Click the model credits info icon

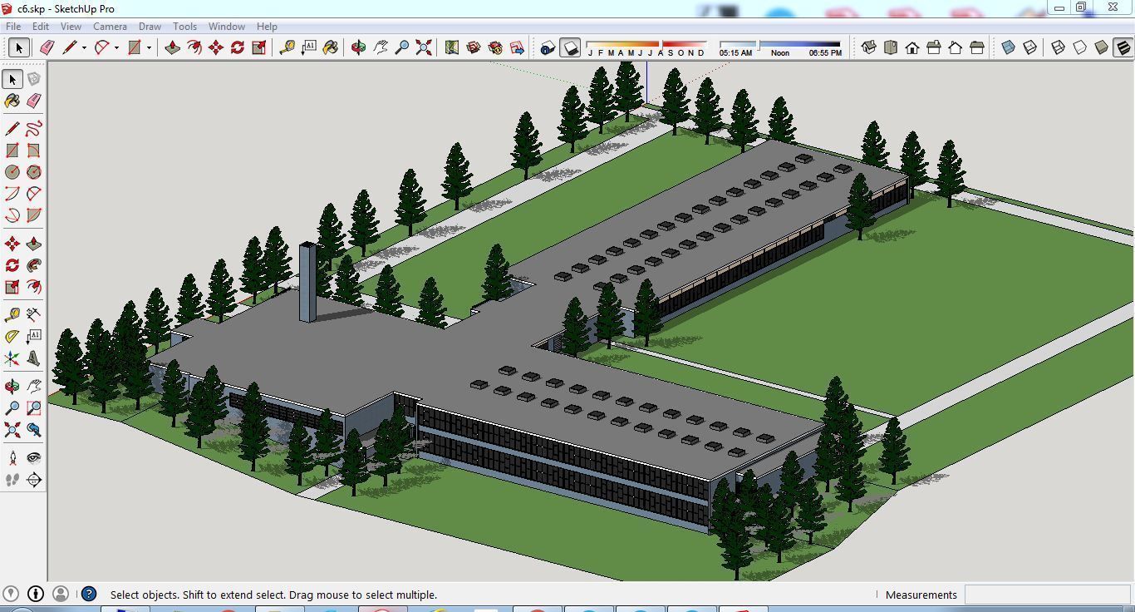36,594
